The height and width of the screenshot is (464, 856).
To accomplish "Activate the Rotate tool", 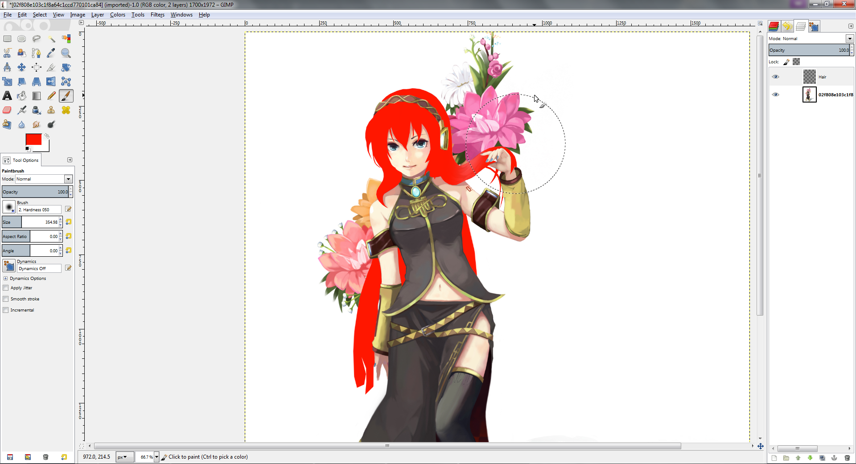I will click(x=66, y=67).
